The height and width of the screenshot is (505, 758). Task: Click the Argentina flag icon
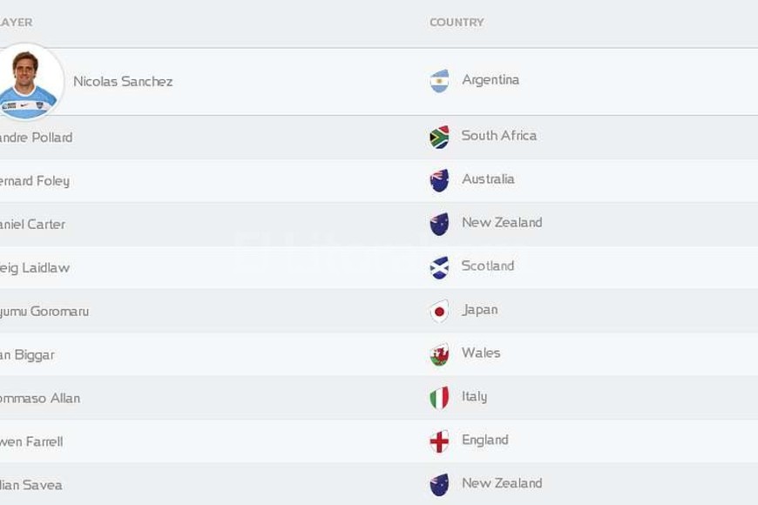(439, 81)
